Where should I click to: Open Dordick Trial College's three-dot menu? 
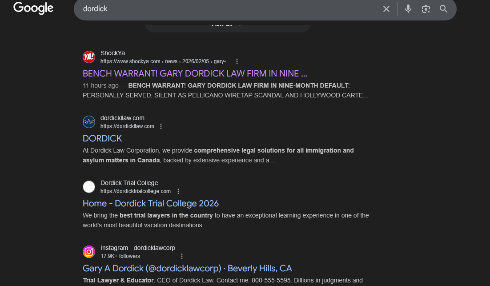[178, 191]
